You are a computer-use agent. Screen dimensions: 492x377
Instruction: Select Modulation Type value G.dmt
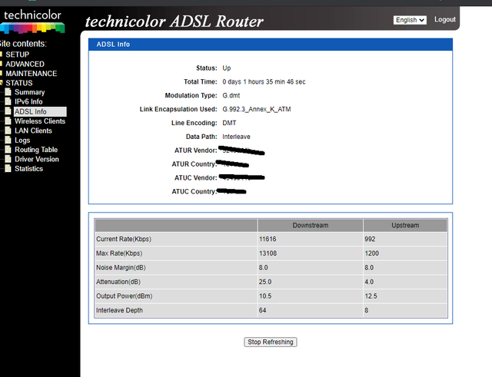pos(231,95)
